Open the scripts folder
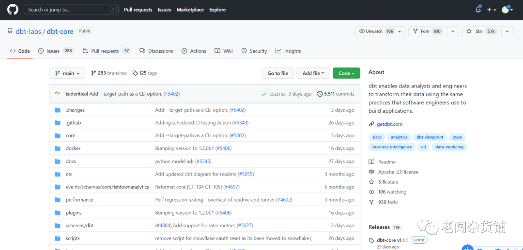Viewport: 523px width, 250px height. pyautogui.click(x=73, y=238)
